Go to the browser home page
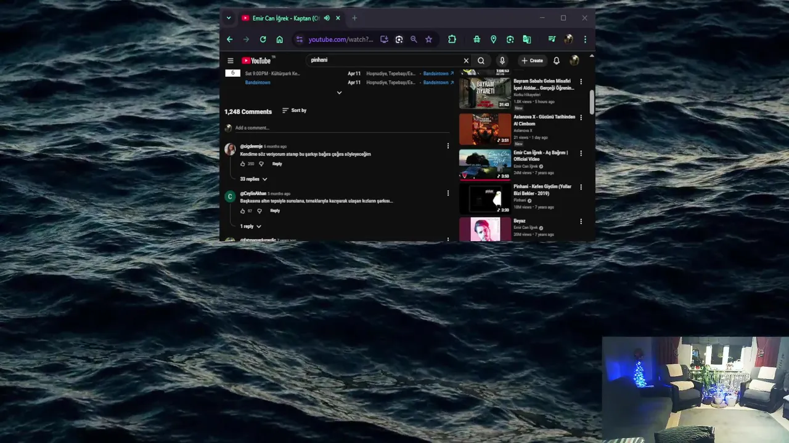Screen dimensions: 789x443 (x=279, y=39)
